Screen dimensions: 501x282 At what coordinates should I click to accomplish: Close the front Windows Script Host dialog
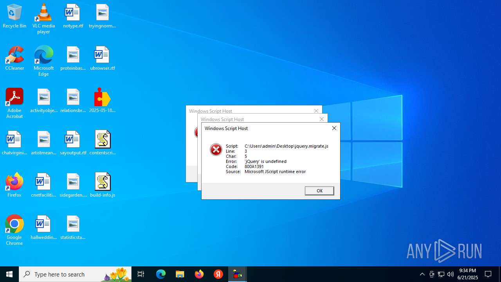334,128
